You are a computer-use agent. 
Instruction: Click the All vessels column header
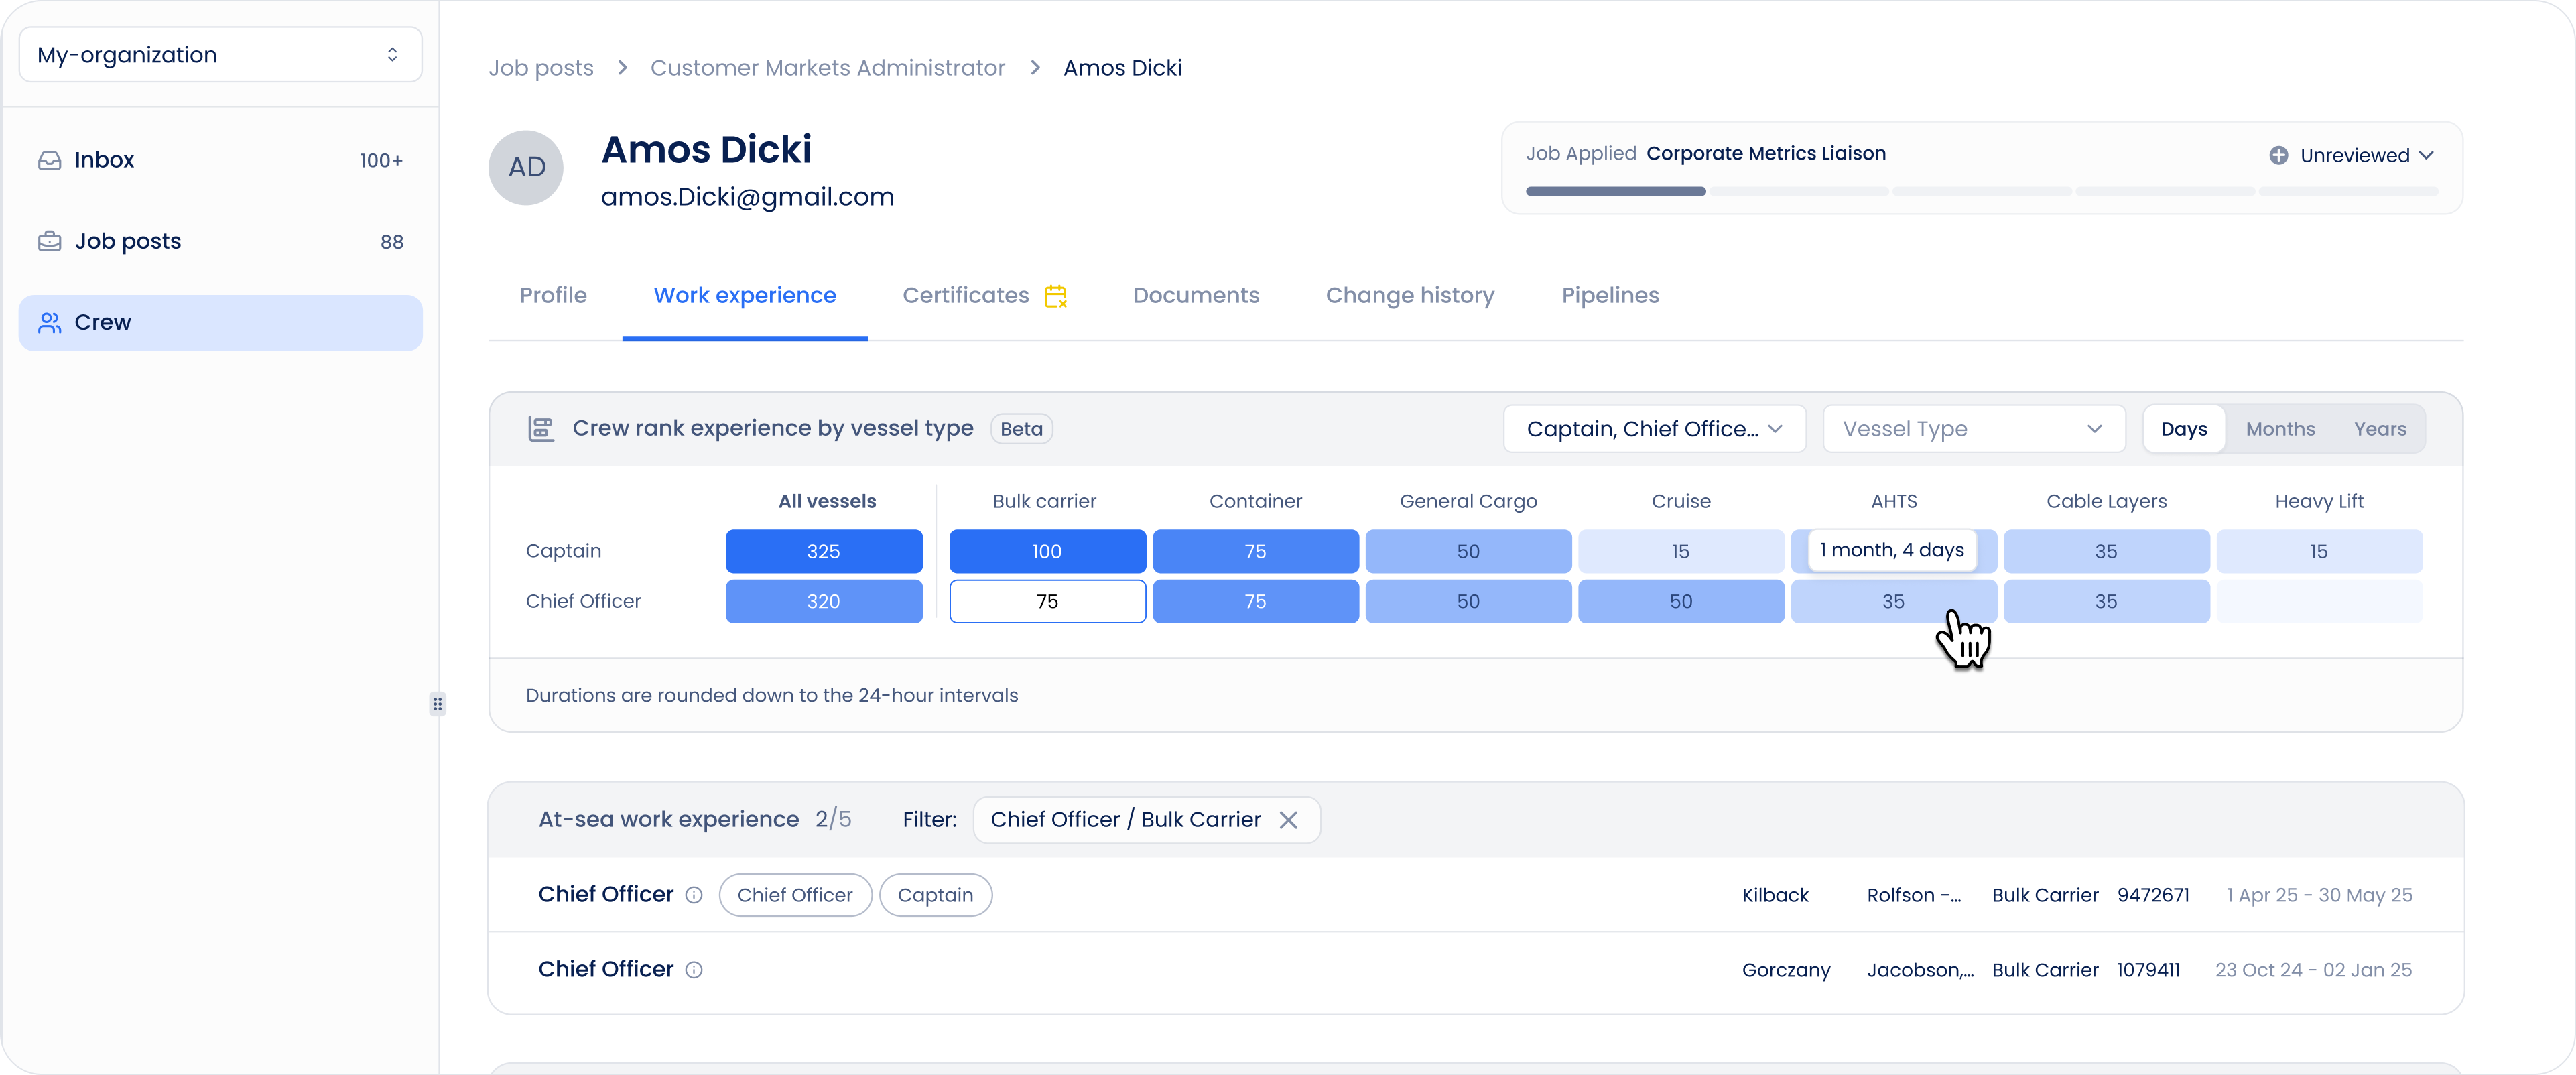click(827, 501)
